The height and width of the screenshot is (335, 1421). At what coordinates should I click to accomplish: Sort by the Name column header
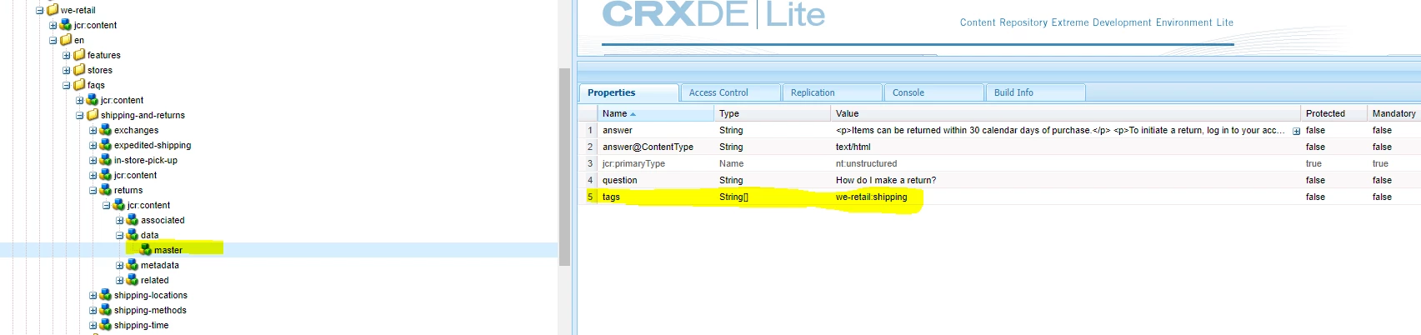[655, 113]
